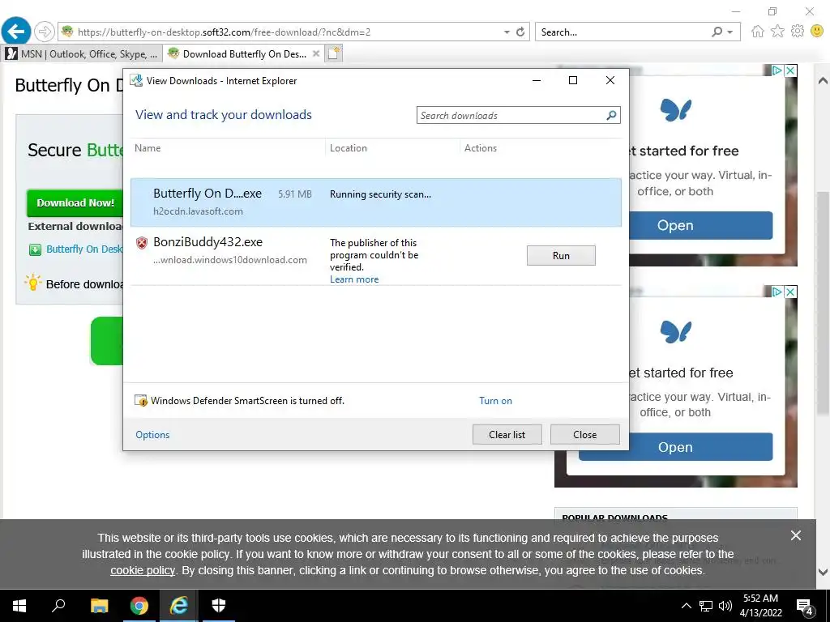Click the Actions column header

point(481,148)
